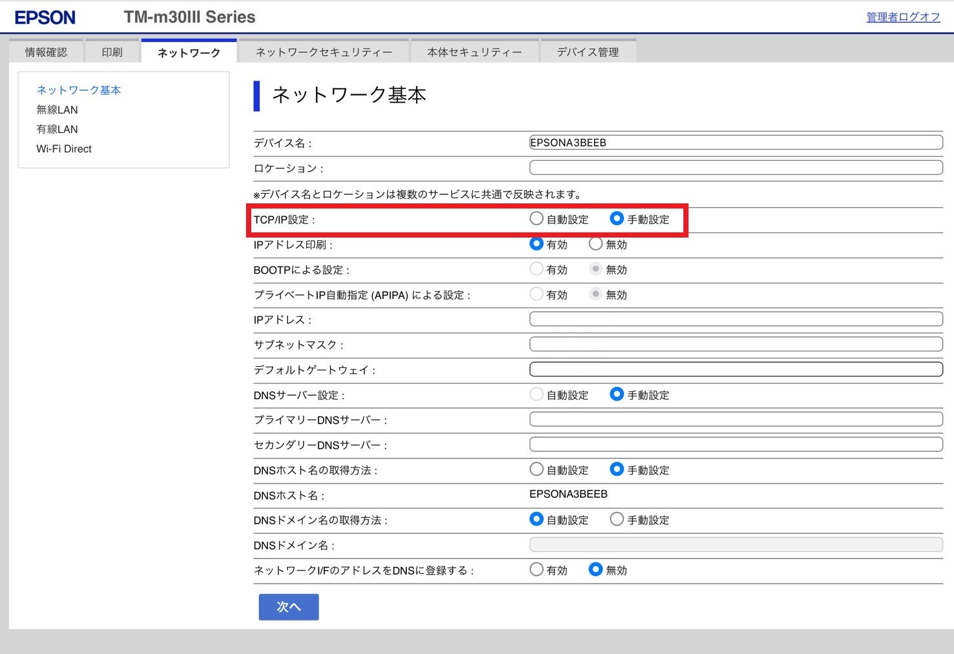The width and height of the screenshot is (954, 654).
Task: Select 自動設定 for TCP/IP設定
Action: coord(536,219)
